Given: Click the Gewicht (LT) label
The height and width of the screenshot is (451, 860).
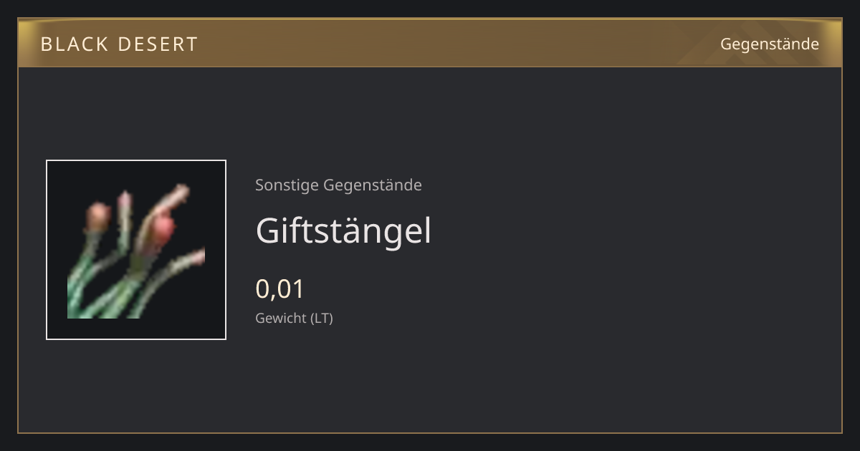Looking at the screenshot, I should (294, 318).
